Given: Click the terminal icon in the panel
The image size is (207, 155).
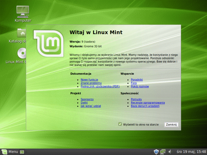Looking at the screenshot, I should pyautogui.click(x=22, y=152).
